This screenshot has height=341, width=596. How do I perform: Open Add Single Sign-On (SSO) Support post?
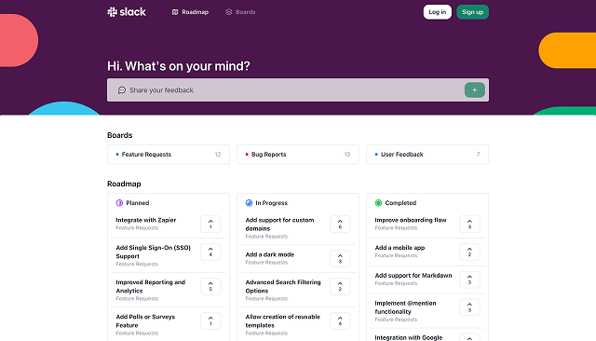tap(153, 252)
